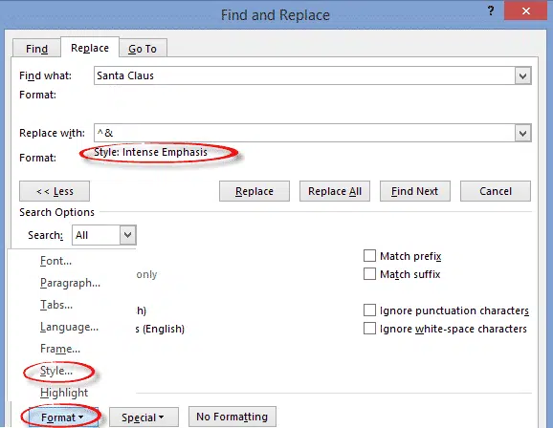Enable Match prefix checkbox
The height and width of the screenshot is (428, 553).
[x=369, y=256]
